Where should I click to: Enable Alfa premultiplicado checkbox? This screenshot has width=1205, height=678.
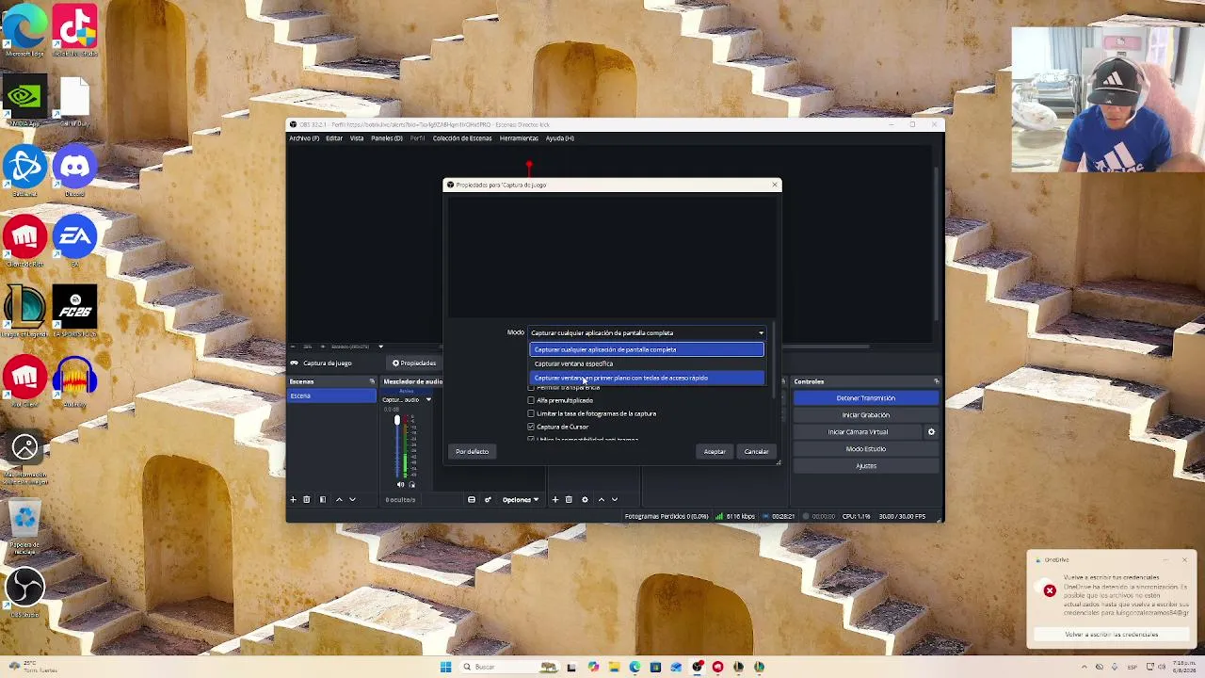click(x=531, y=400)
